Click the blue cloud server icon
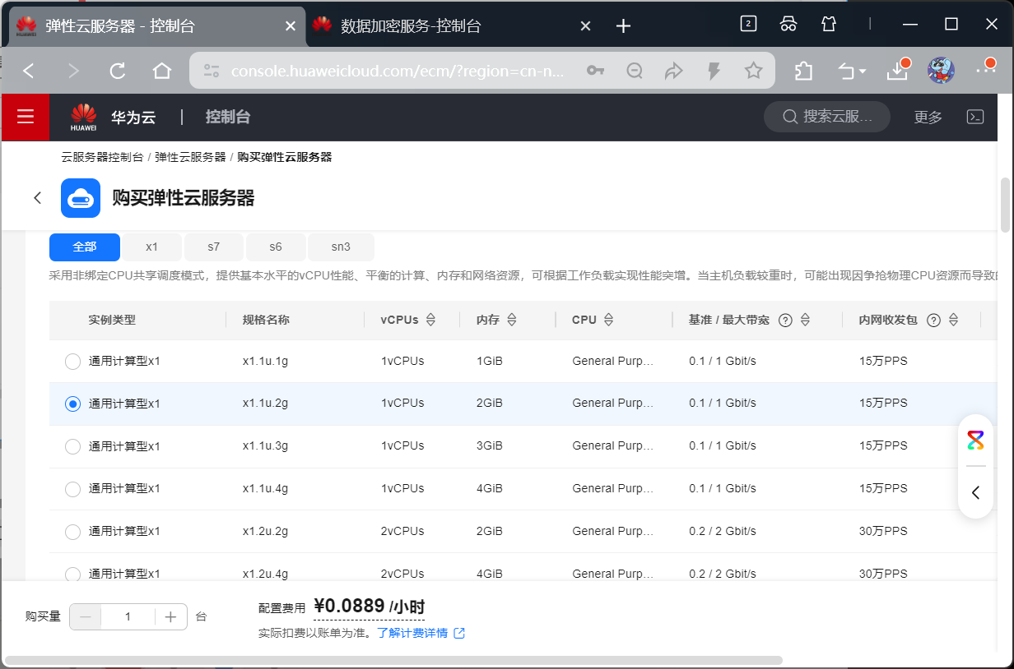Screen dimensions: 1014x669 click(81, 198)
